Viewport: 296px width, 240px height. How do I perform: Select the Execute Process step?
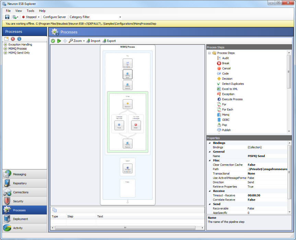point(230,99)
